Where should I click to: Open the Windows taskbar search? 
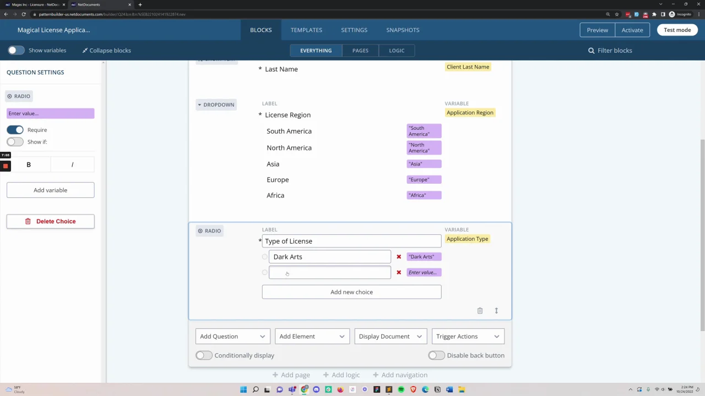point(256,389)
